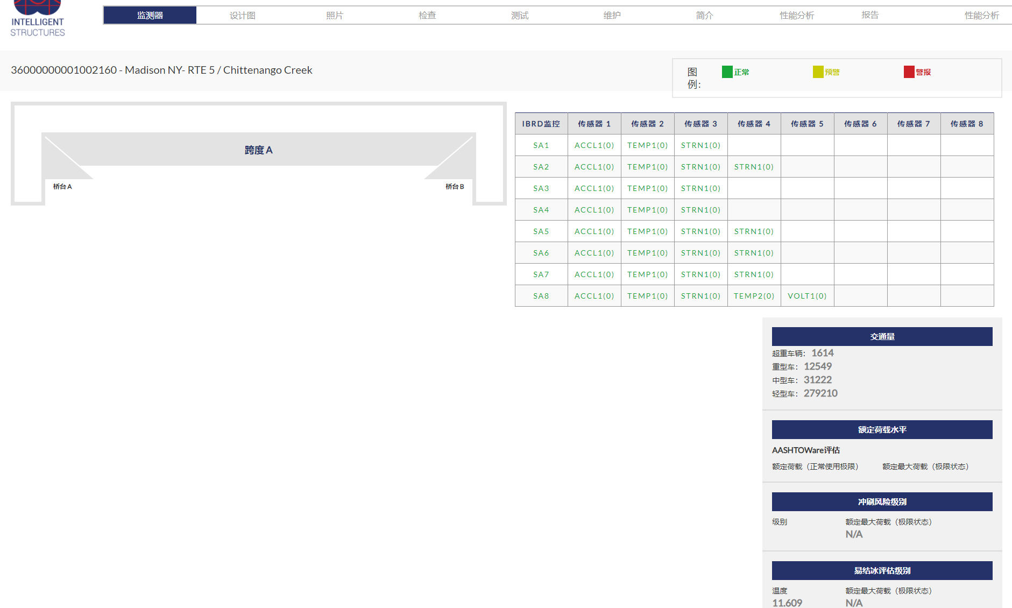Image resolution: width=1012 pixels, height=608 pixels.
Task: Open the 维护 tab
Action: pos(612,16)
